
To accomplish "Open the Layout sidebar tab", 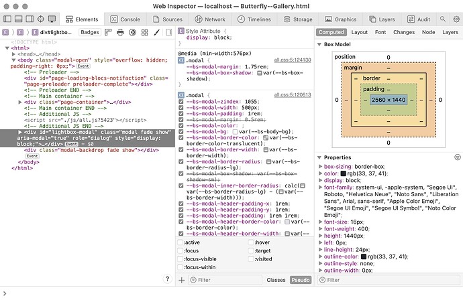I will (359, 31).
